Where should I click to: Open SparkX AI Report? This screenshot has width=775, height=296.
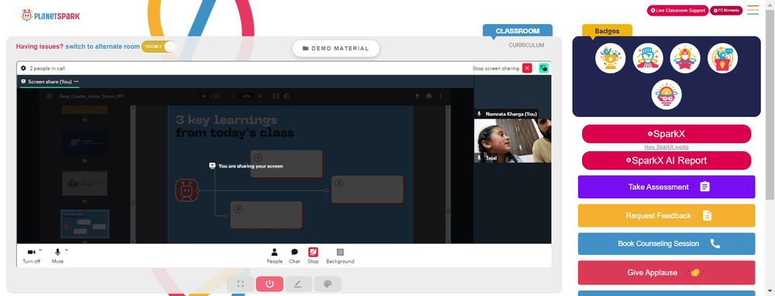666,160
